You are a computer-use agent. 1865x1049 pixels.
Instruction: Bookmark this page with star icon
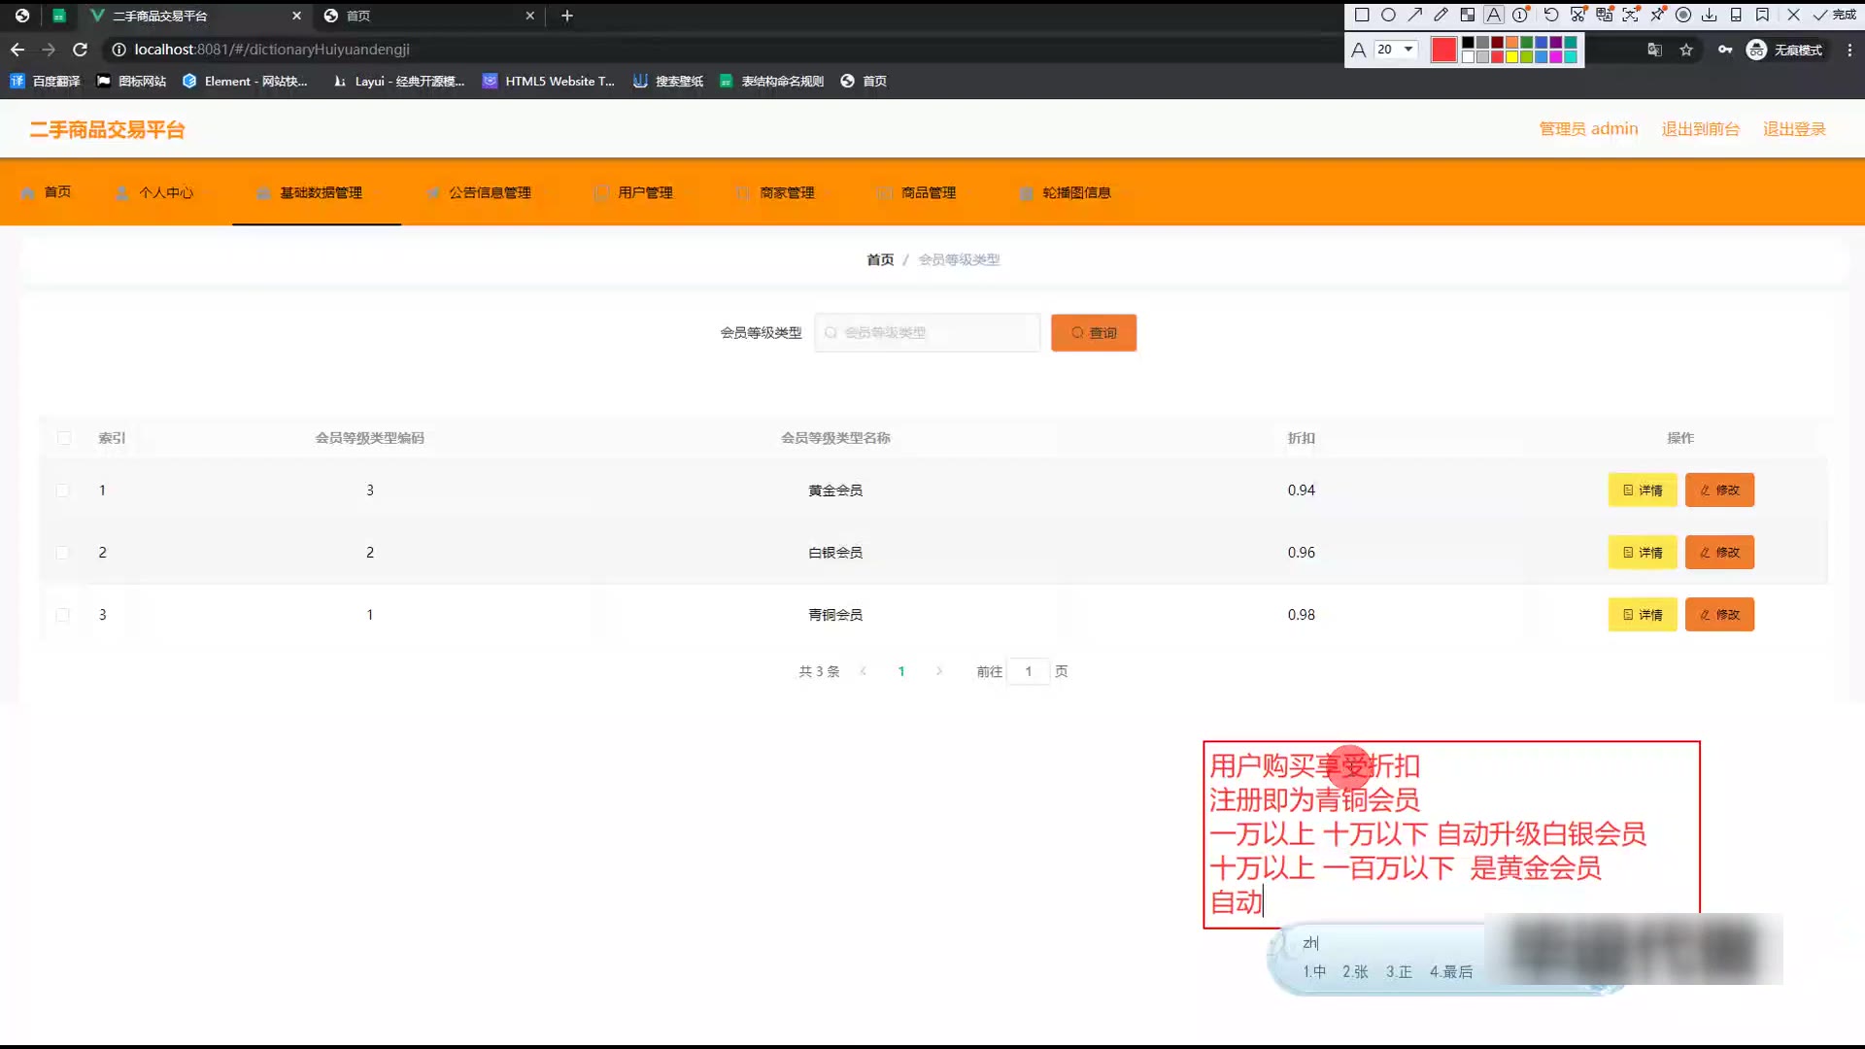pyautogui.click(x=1686, y=50)
